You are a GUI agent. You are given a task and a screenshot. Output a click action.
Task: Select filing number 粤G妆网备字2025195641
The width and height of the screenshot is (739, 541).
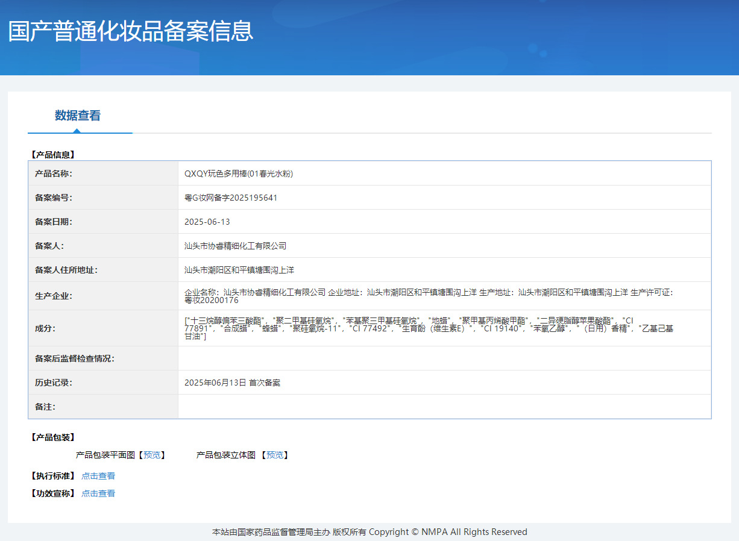pyautogui.click(x=231, y=198)
